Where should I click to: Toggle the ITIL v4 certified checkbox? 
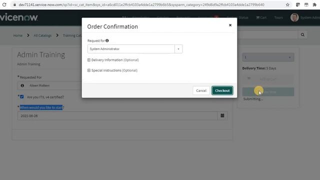22,96
